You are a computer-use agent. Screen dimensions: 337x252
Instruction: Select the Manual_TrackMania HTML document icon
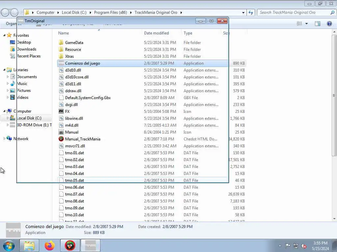coord(61,139)
